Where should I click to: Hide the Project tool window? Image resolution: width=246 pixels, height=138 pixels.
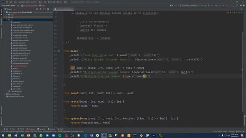tap(51, 9)
